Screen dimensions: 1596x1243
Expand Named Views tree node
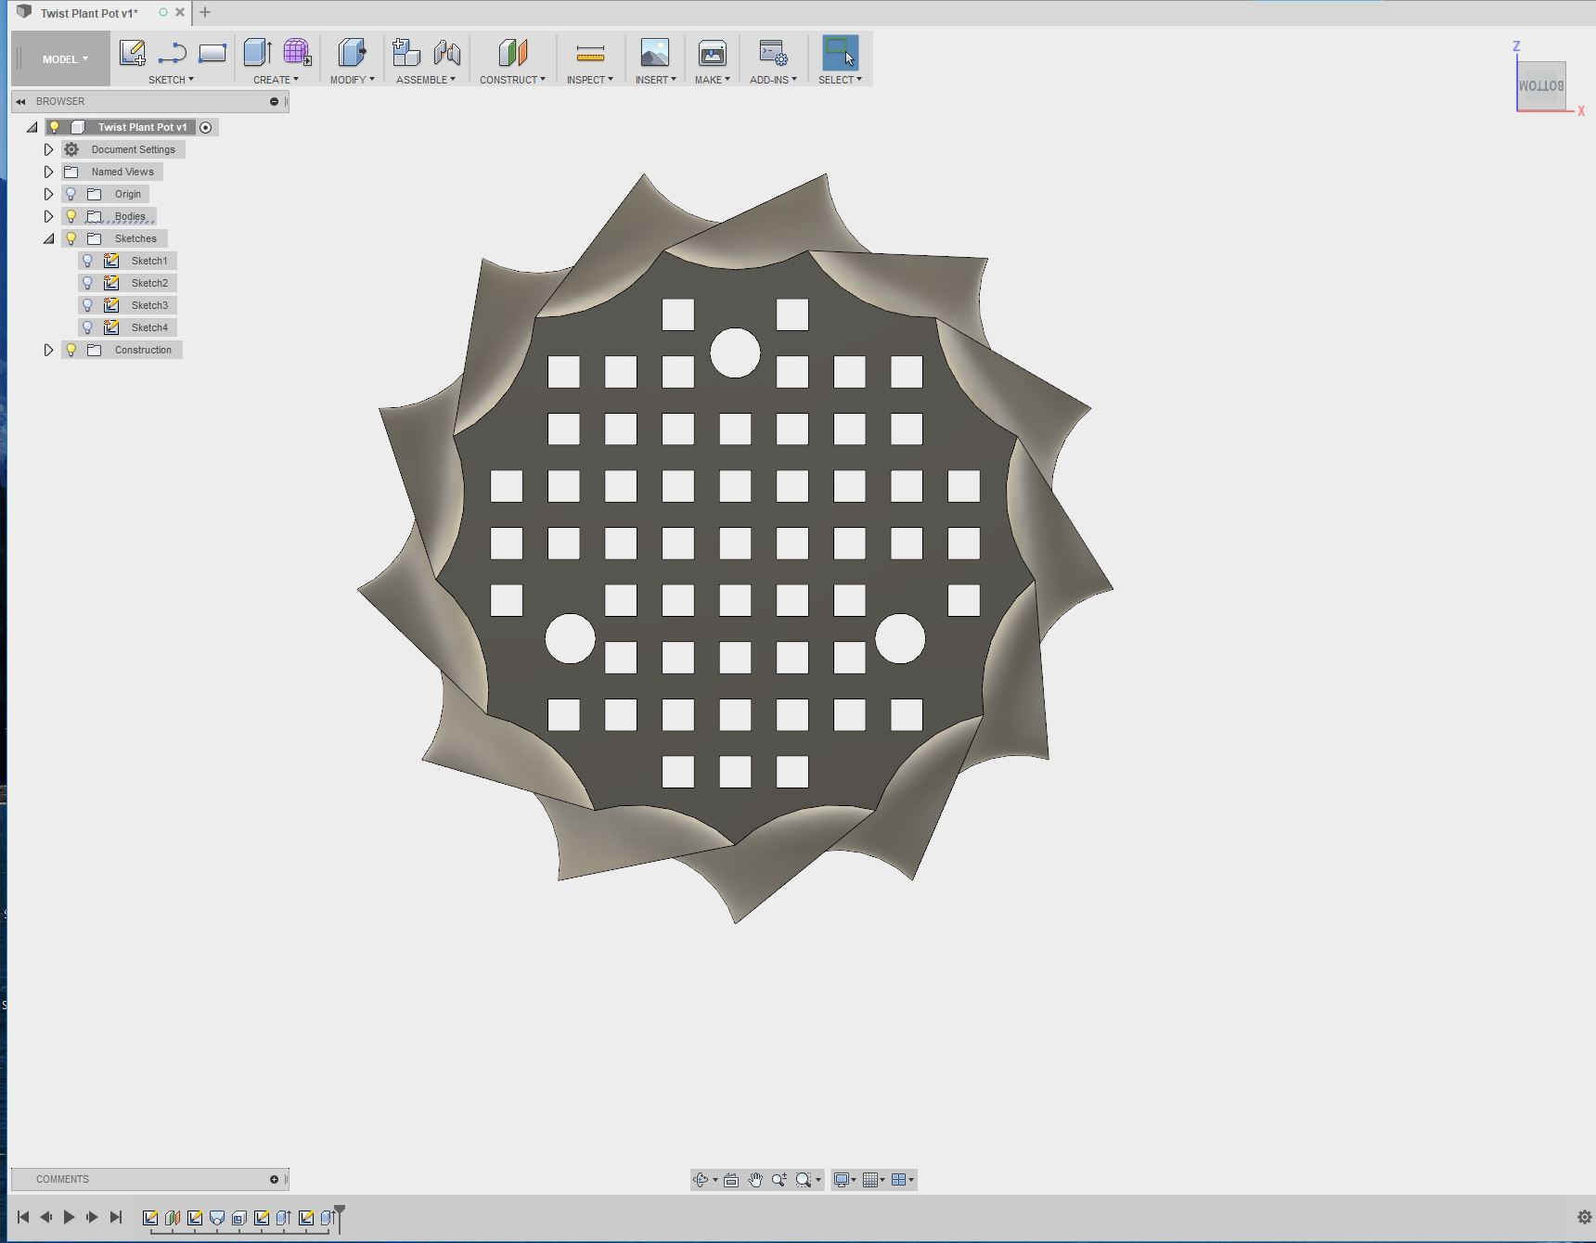coord(49,172)
